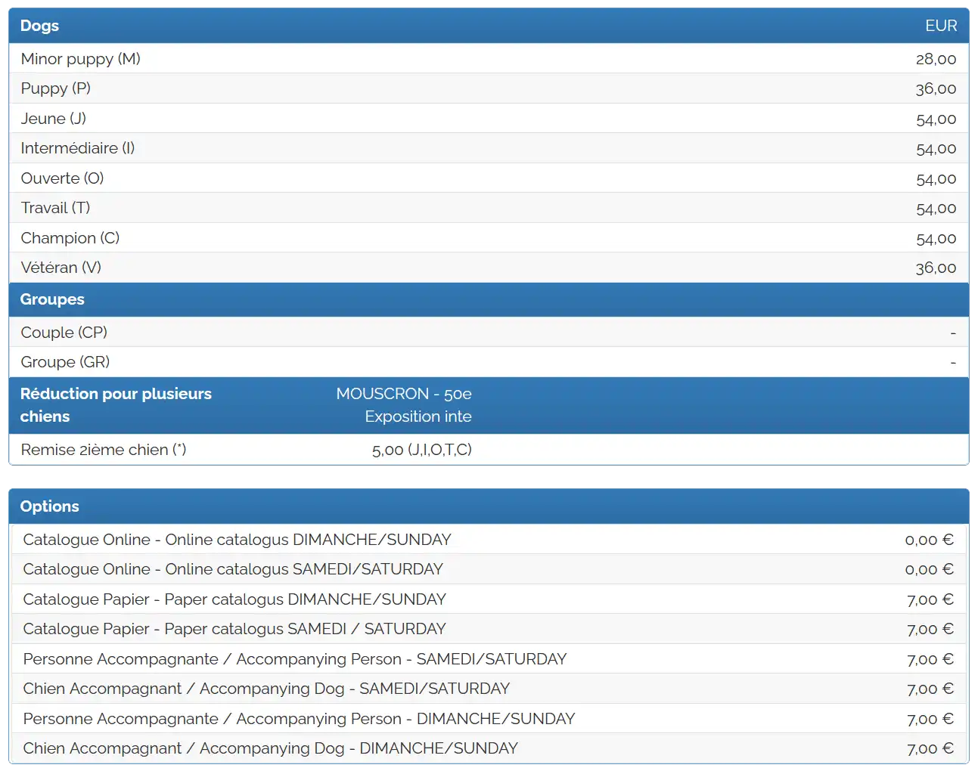Select the Minor puppy (M) row label
Image resolution: width=978 pixels, height=771 pixels.
point(80,59)
